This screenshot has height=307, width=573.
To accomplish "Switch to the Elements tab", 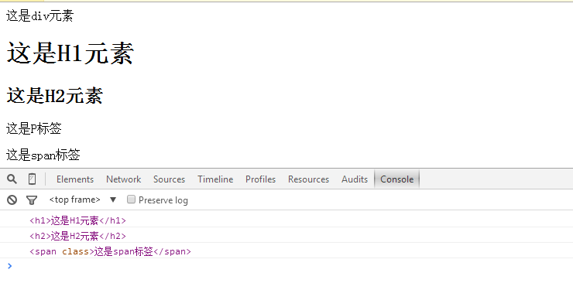I will tap(75, 179).
